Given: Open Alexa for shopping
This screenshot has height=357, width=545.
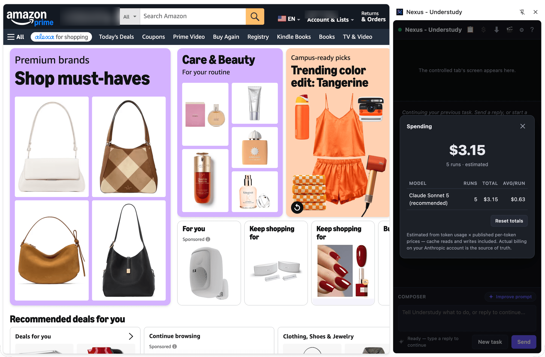Looking at the screenshot, I should coord(61,37).
